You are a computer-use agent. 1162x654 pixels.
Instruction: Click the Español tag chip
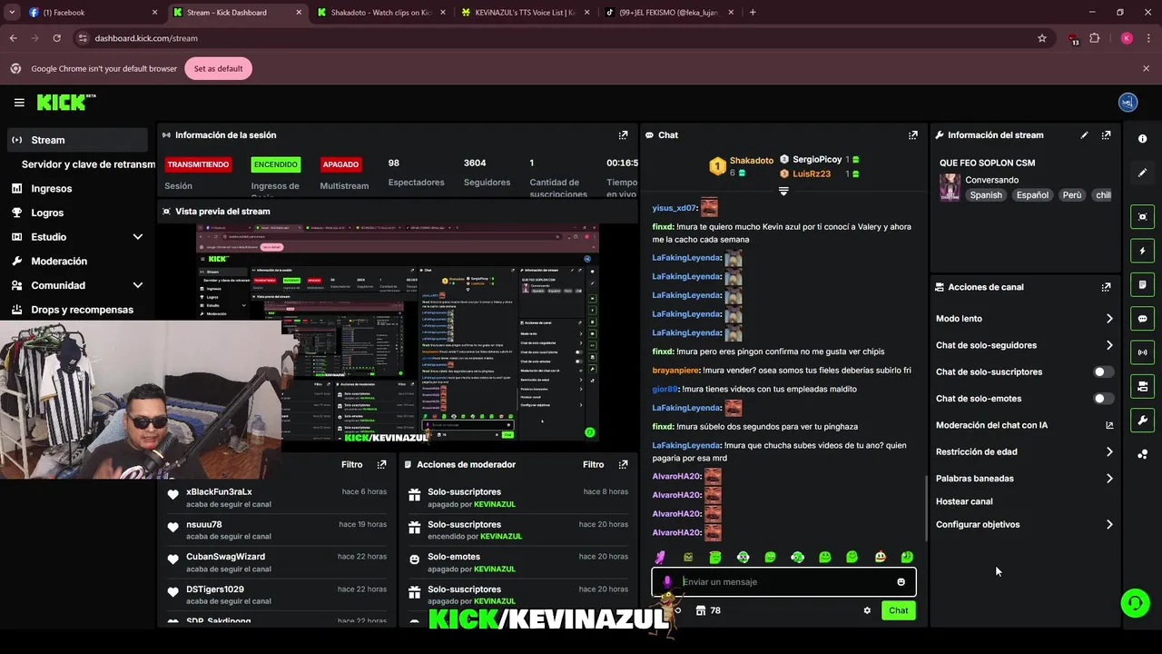click(x=1032, y=195)
